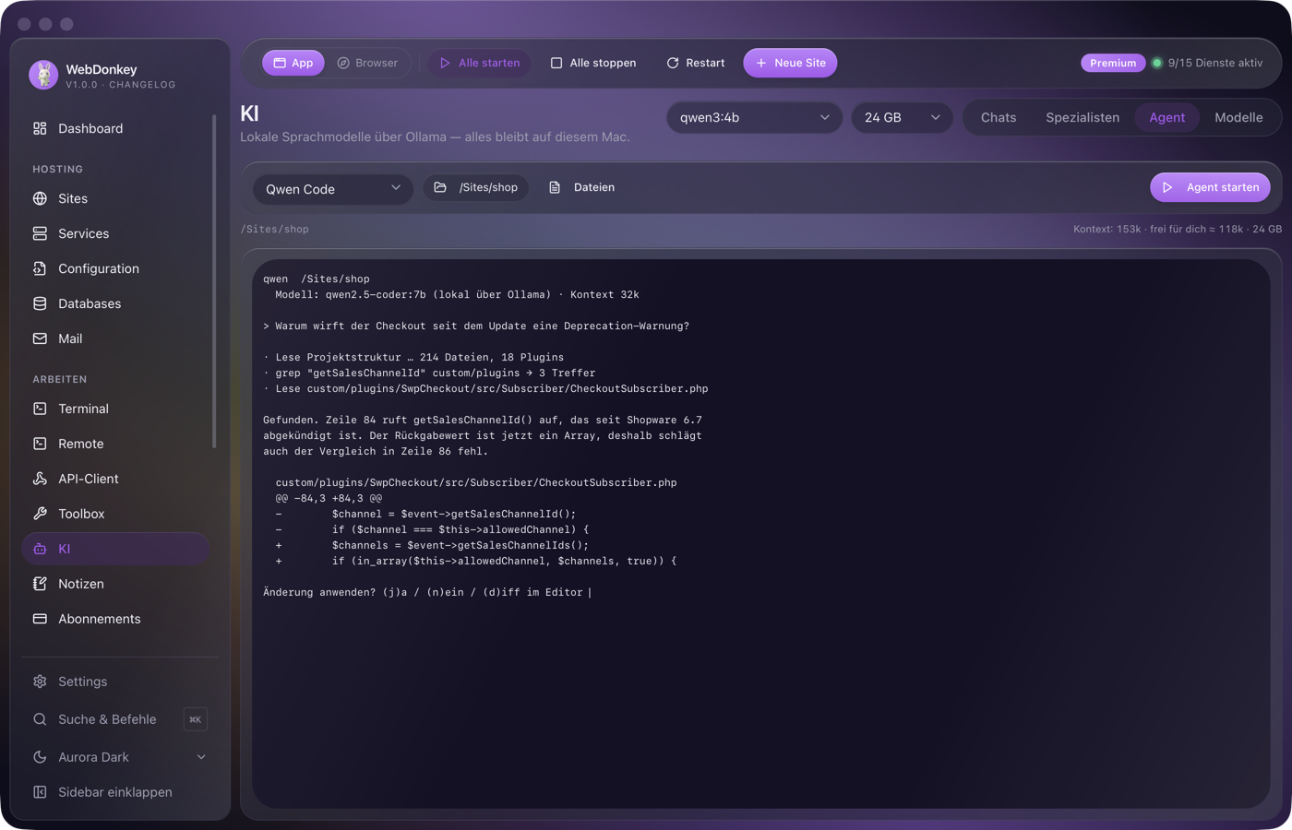
Task: Click the '$channels = $event->getSalesChannelIds();' line
Action: pos(460,545)
